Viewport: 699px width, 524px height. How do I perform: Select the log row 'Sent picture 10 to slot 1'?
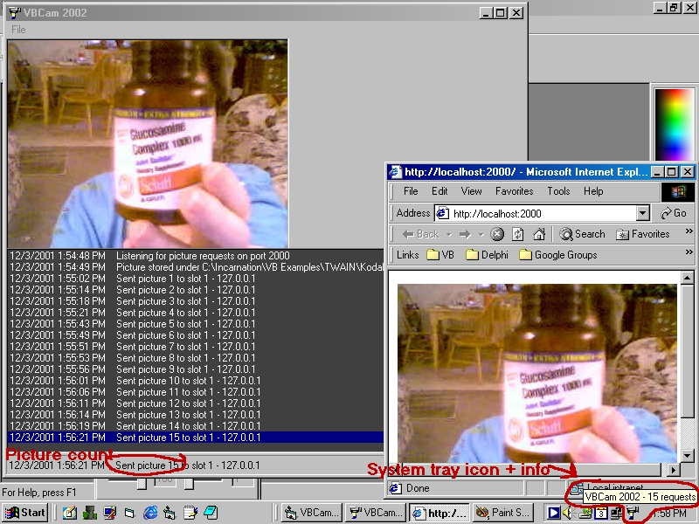click(196, 381)
